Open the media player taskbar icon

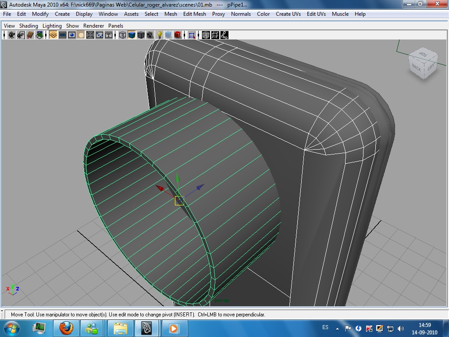pos(174,328)
